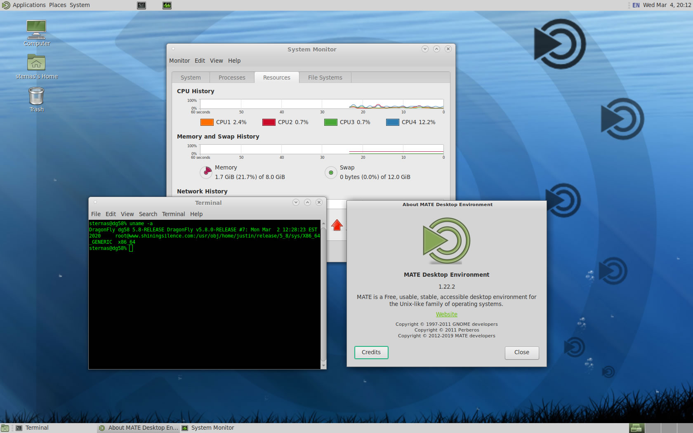
Task: Click the Memory pie chart icon
Action: pos(206,172)
